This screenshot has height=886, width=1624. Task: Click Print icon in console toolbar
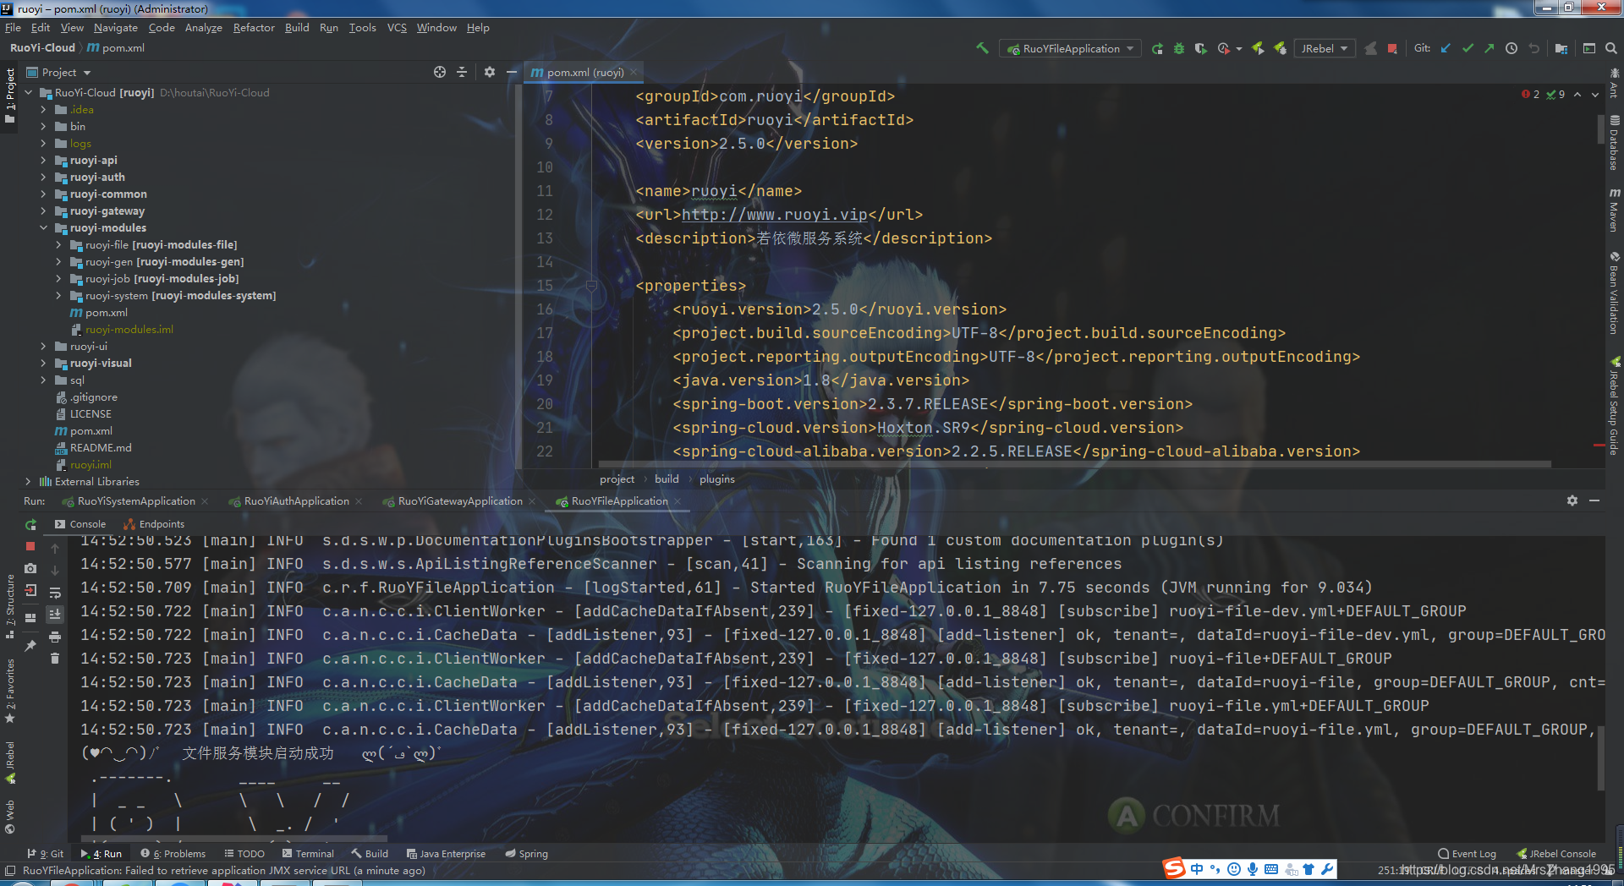click(55, 637)
